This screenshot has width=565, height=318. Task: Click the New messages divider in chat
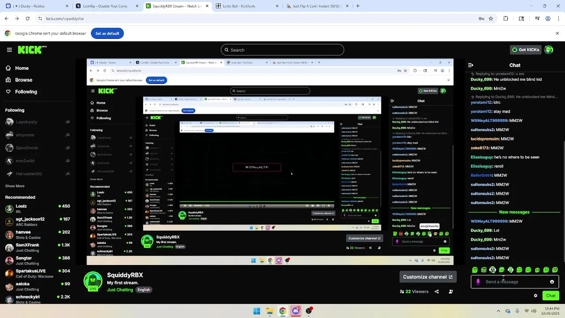514,212
